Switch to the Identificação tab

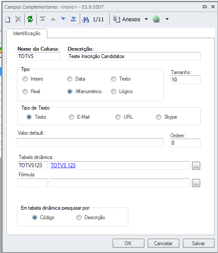pos(26,33)
